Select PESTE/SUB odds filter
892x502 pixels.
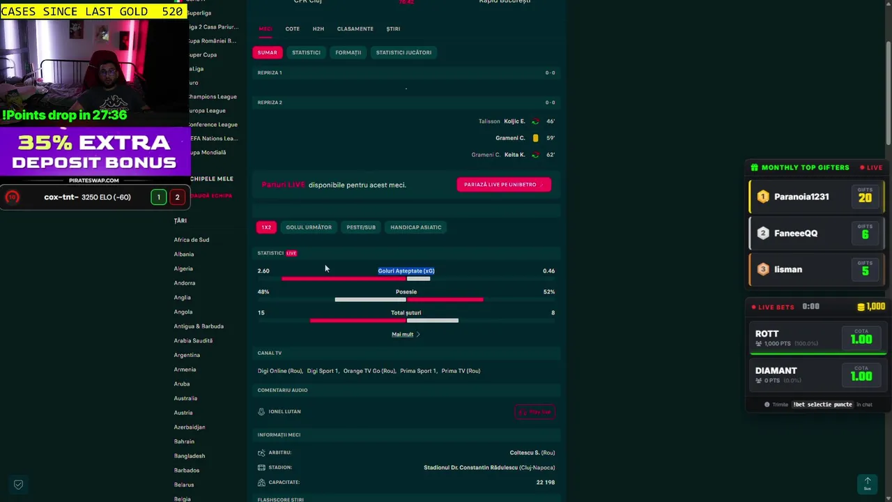[361, 227]
